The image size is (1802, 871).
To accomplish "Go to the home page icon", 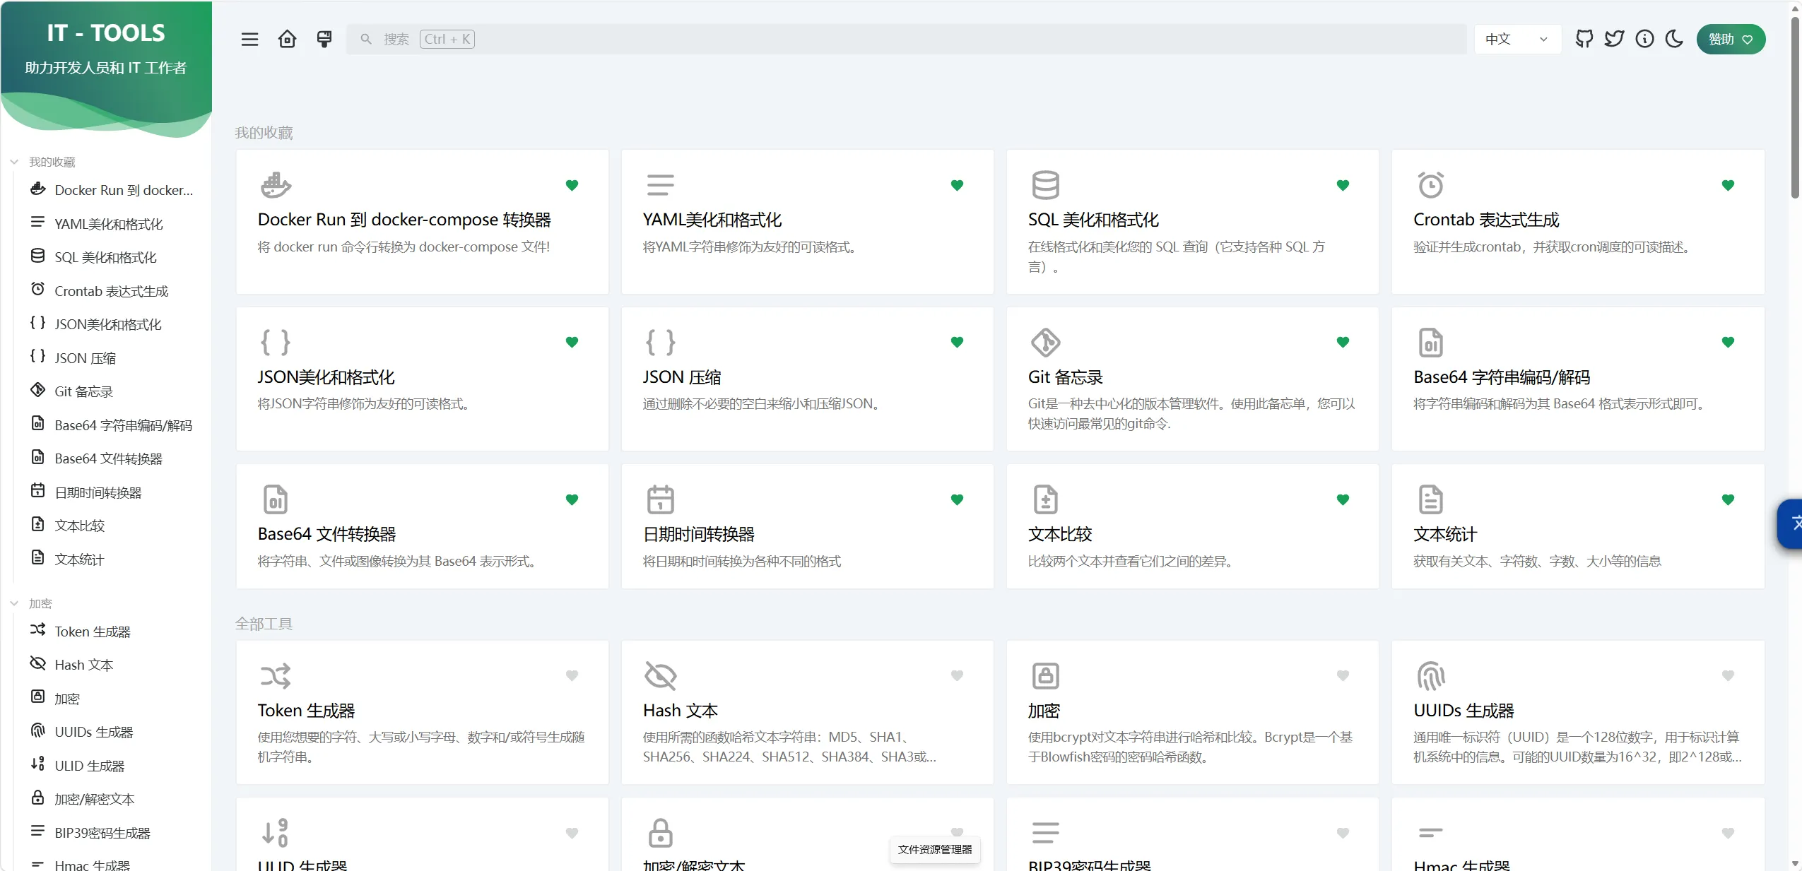I will (287, 39).
